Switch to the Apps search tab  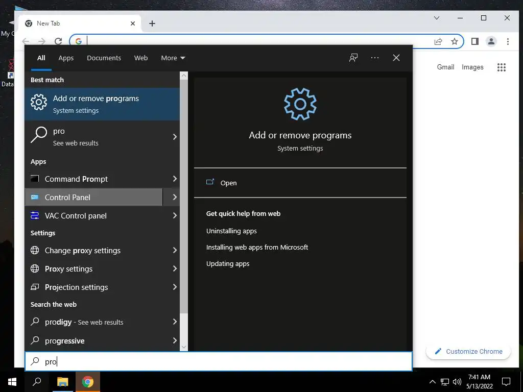66,58
